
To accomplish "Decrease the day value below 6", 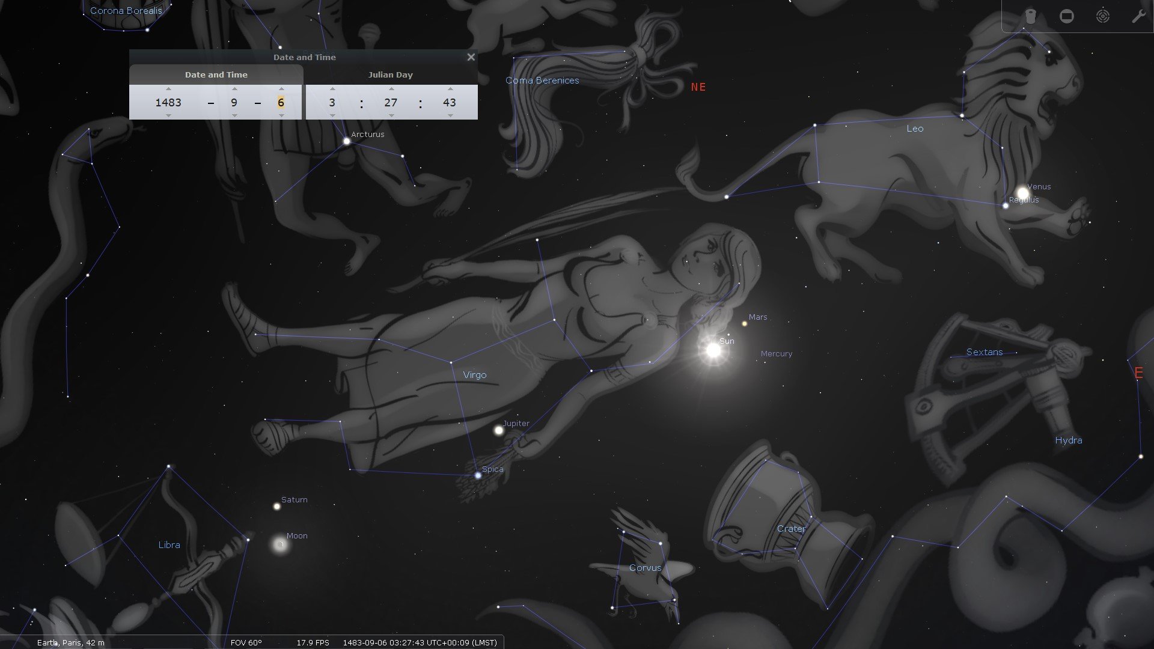I will [x=281, y=115].
